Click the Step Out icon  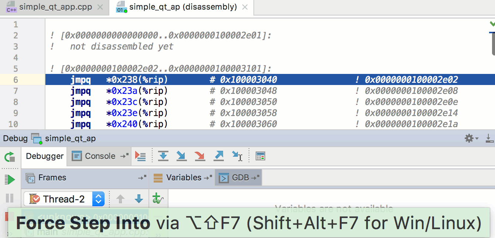pyautogui.click(x=219, y=156)
